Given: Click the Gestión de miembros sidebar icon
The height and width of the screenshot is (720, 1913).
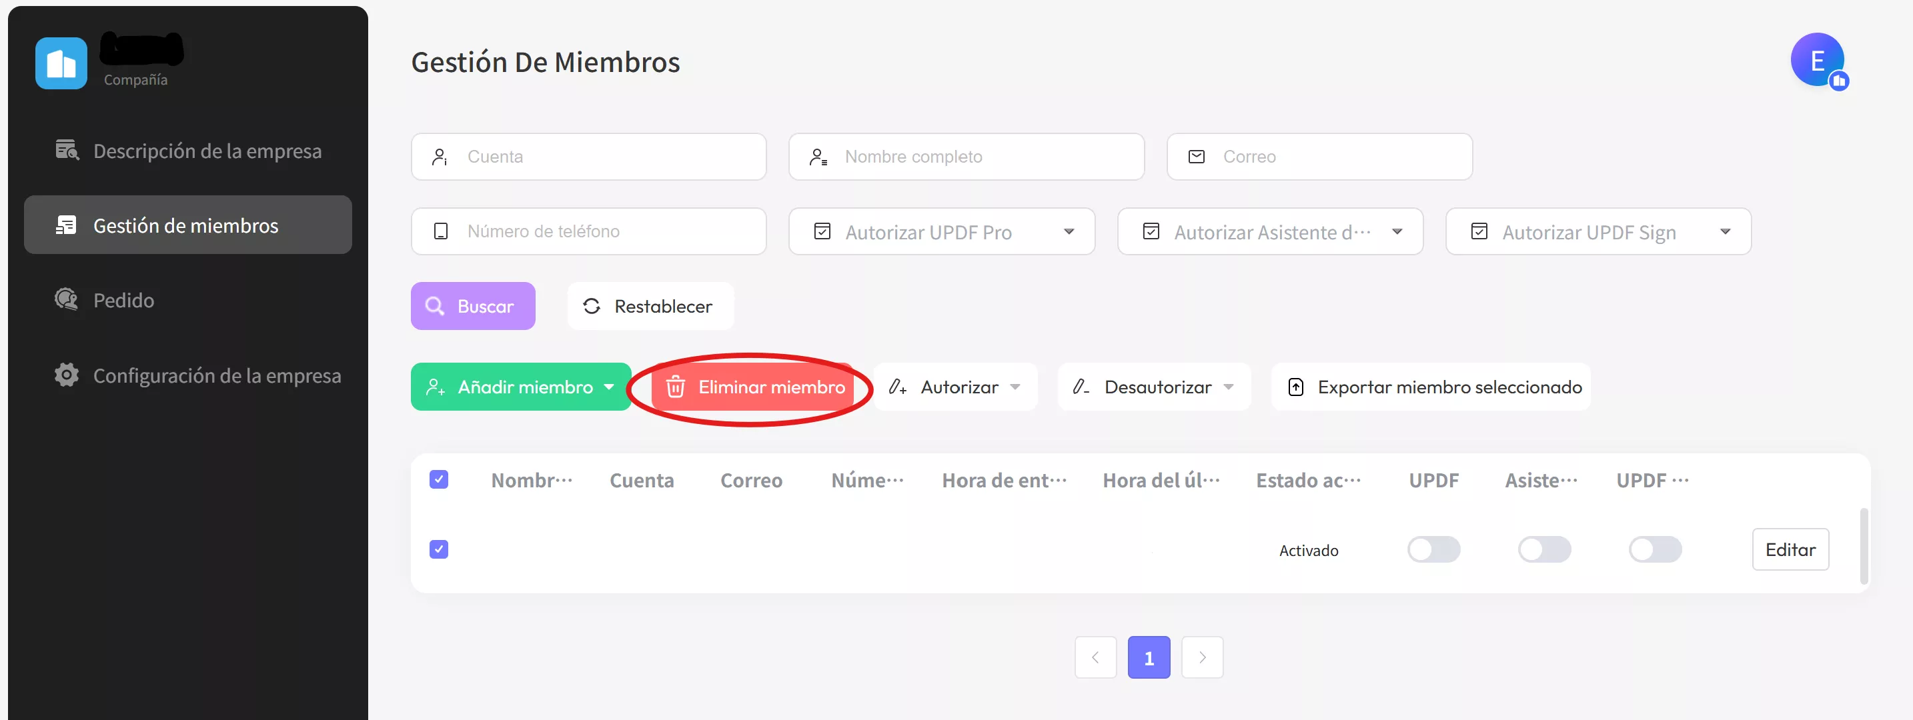Looking at the screenshot, I should pos(66,225).
